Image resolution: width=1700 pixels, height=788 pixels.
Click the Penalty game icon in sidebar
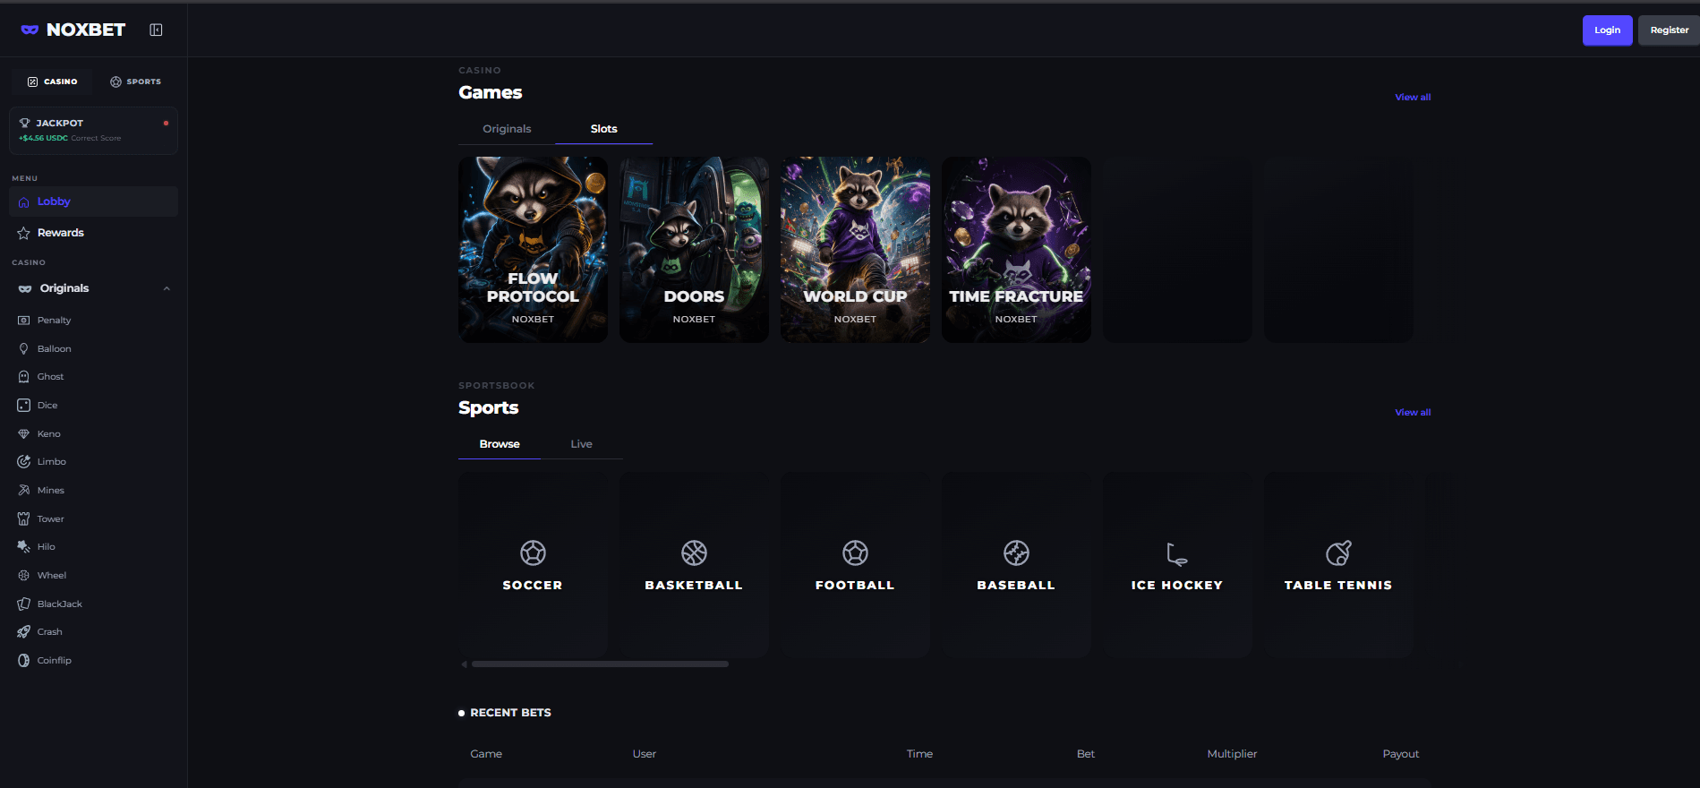(24, 320)
